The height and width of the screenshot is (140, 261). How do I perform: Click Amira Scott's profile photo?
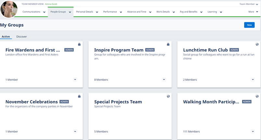click(9, 9)
